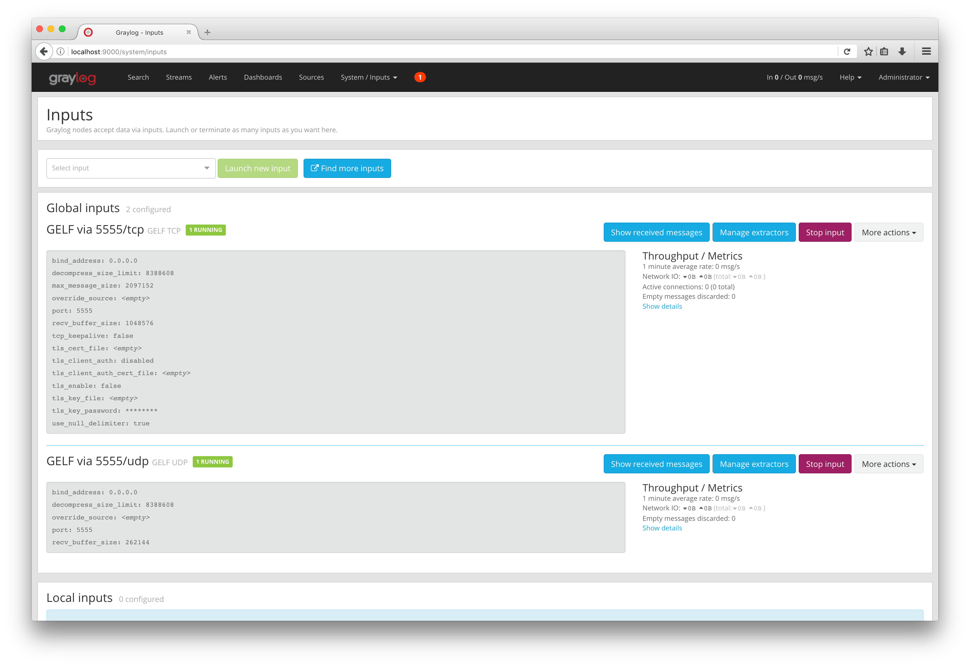The width and height of the screenshot is (970, 666).
Task: Click 'tls_client_auth: disabled' config line
Action: (103, 361)
